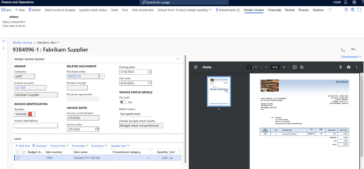Expand the Attachments dropdown on right

(x=351, y=57)
